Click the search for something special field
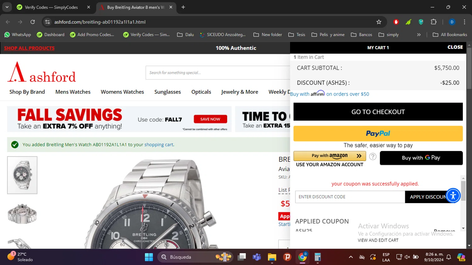 pyautogui.click(x=218, y=73)
